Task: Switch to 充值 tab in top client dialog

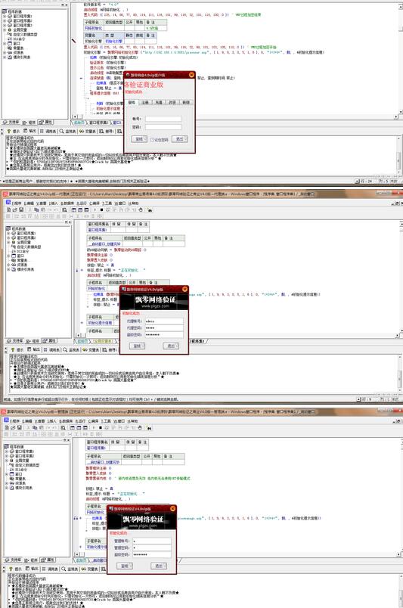Action: pyautogui.click(x=159, y=102)
